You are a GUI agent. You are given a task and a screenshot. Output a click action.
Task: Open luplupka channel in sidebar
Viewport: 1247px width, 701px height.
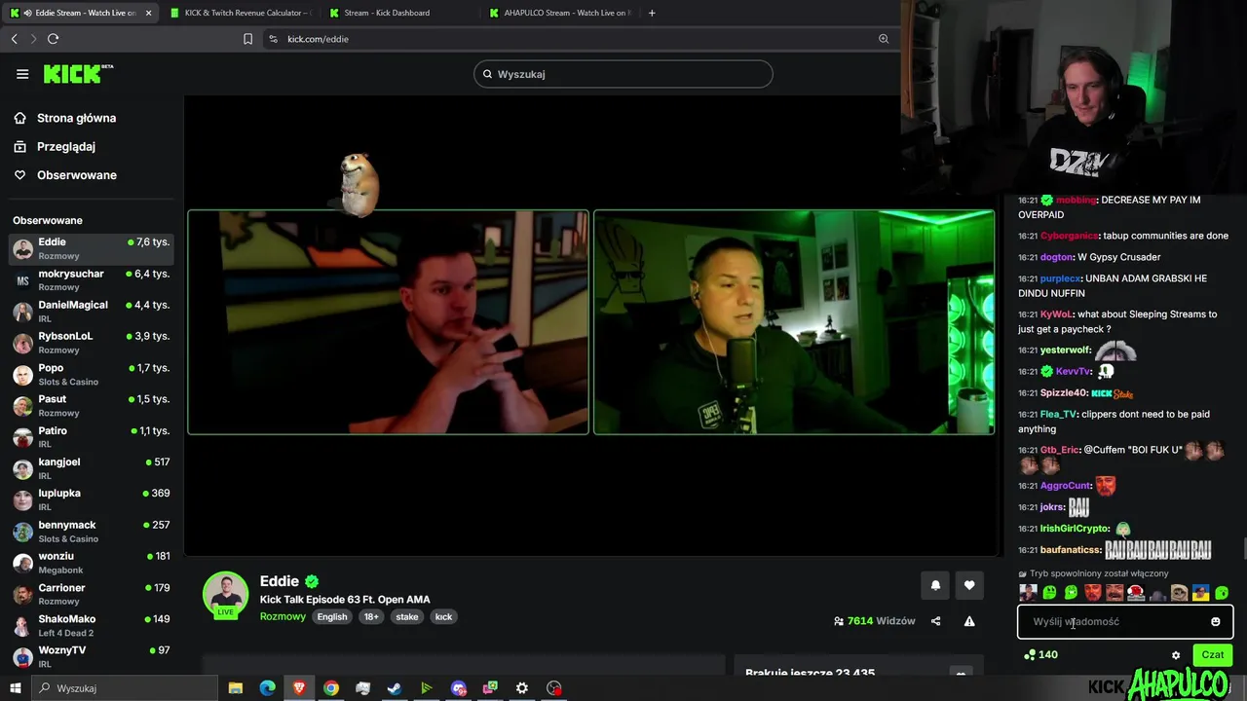point(92,499)
